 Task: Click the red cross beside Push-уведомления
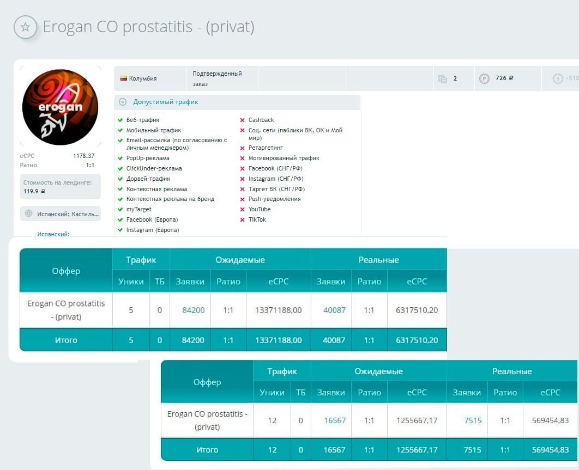coord(242,199)
